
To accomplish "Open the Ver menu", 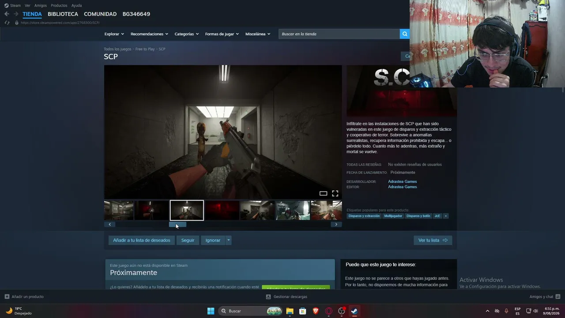I will (x=27, y=5).
